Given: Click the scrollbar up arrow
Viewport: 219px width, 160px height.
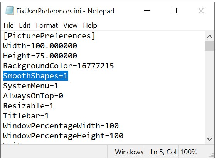Looking at the screenshot, I should [x=209, y=37].
